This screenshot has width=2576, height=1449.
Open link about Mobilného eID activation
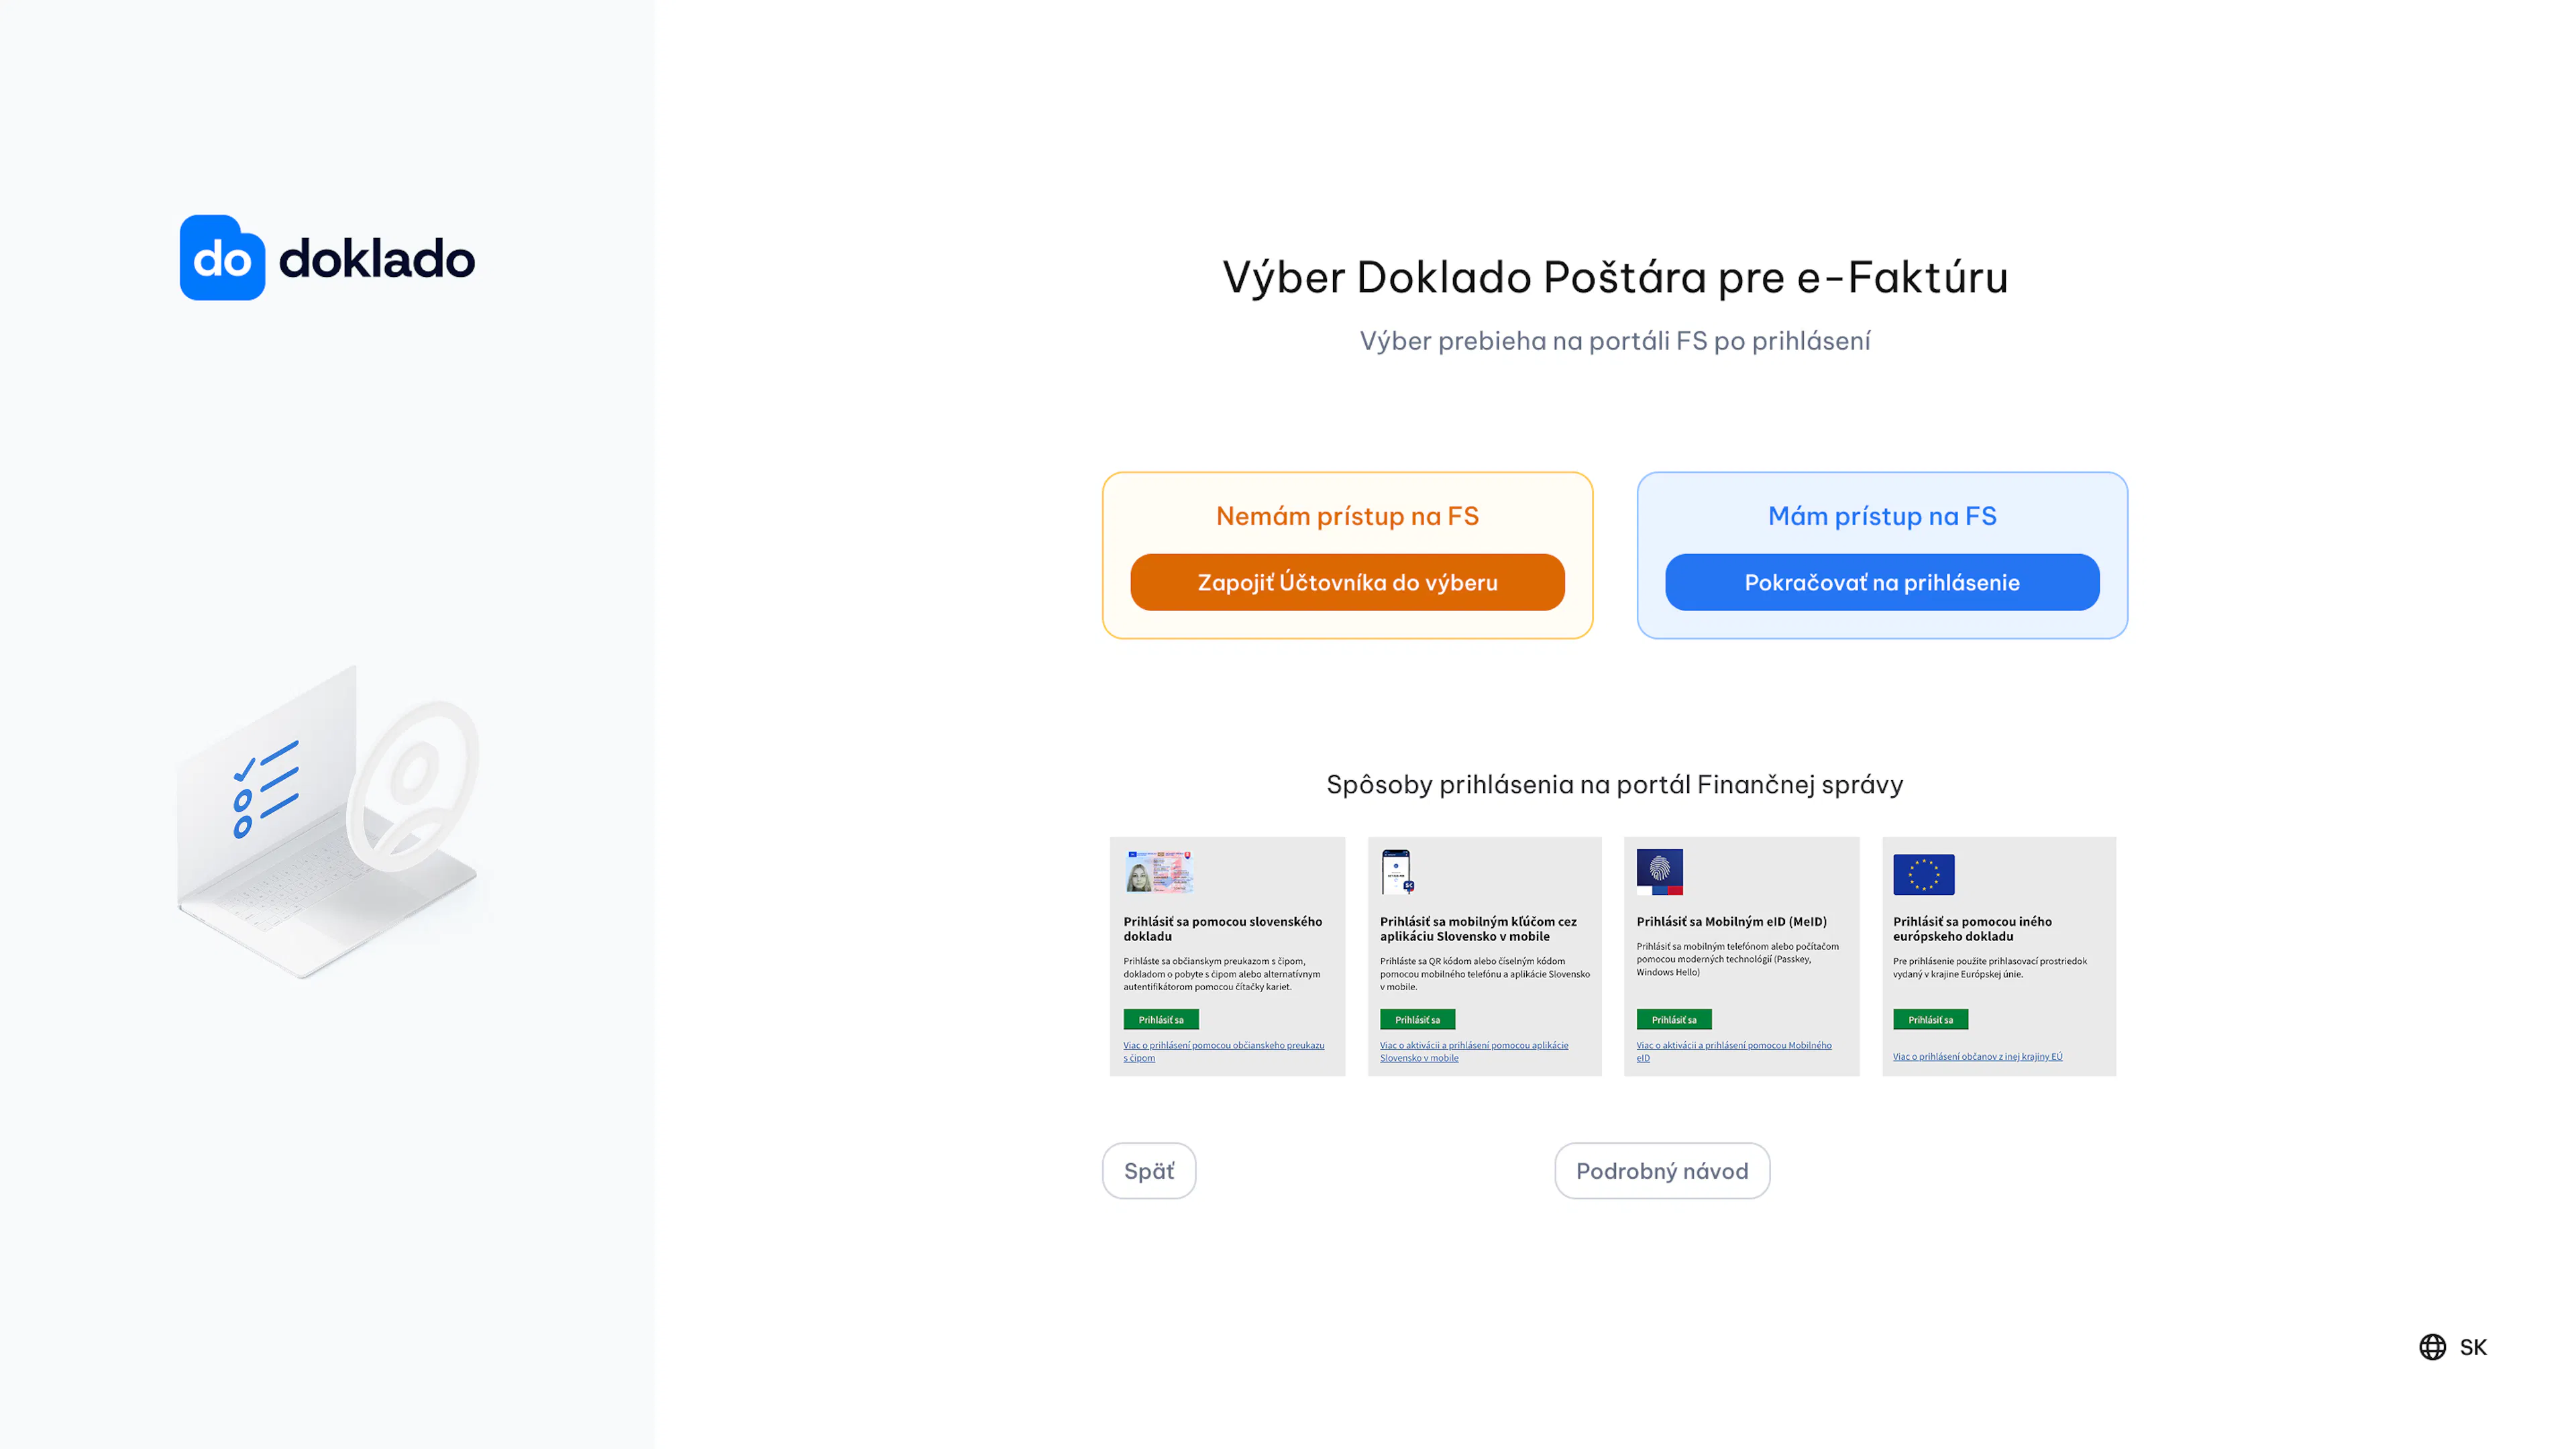point(1734,1051)
